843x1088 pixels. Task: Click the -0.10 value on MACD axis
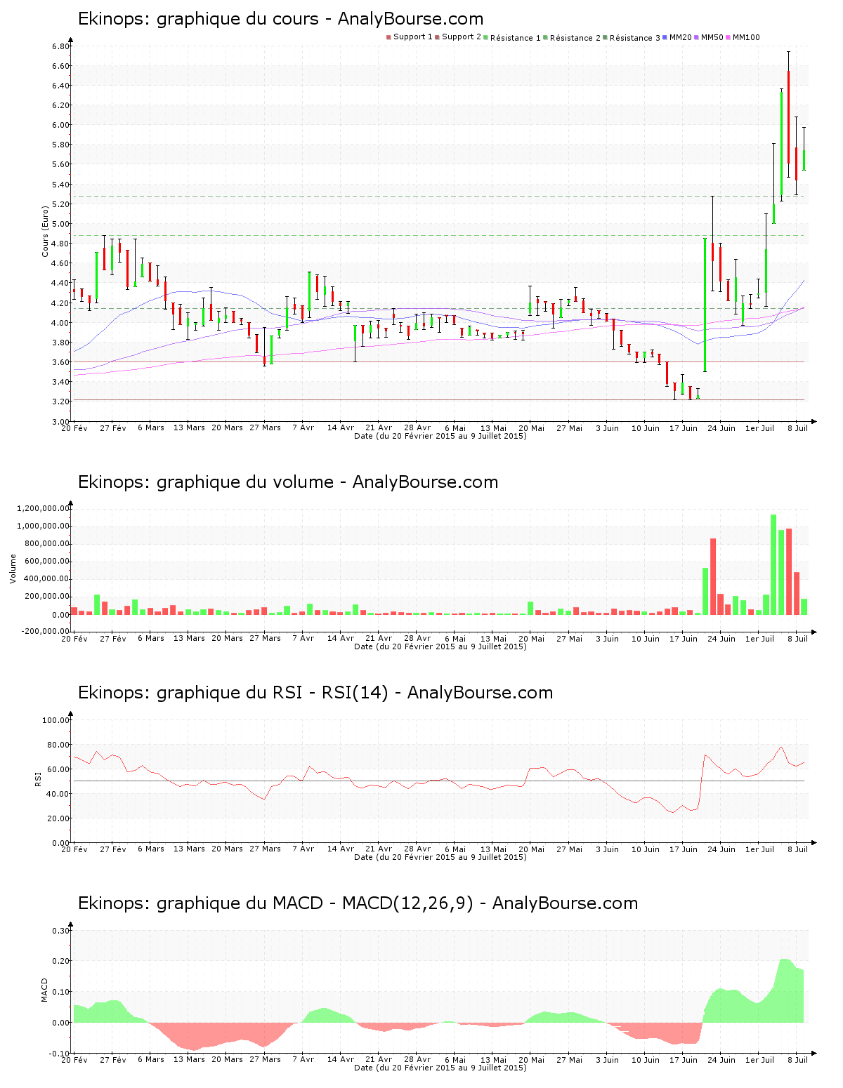pyautogui.click(x=60, y=1054)
